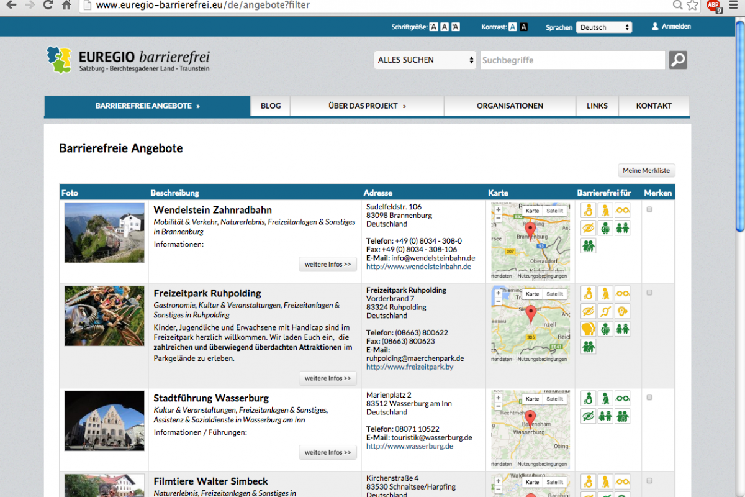Select Karte view on the Wendelstein map
This screenshot has height=497, width=745.
[532, 211]
